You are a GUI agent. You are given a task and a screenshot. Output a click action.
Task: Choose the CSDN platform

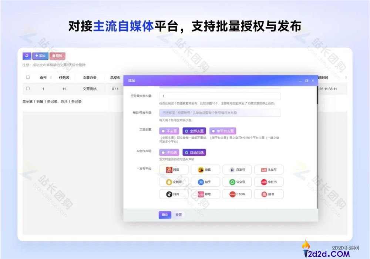tap(237, 194)
